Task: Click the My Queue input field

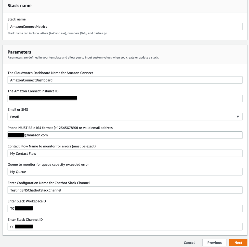Action: pyautogui.click(x=125, y=172)
